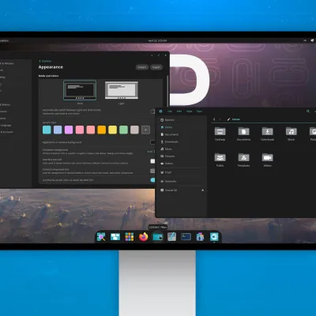The width and height of the screenshot is (316, 316).
Task: Open the Desktop folder in Files
Action: point(220,134)
